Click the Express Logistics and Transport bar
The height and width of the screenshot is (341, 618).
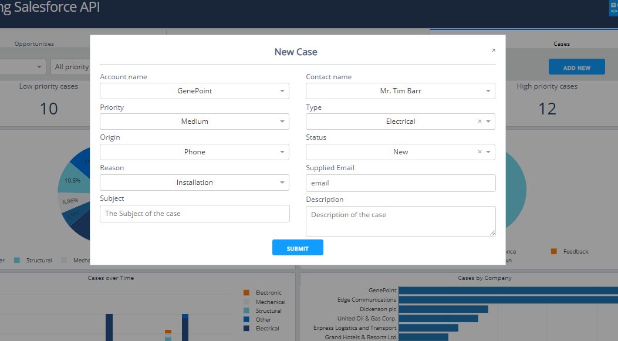[428, 328]
